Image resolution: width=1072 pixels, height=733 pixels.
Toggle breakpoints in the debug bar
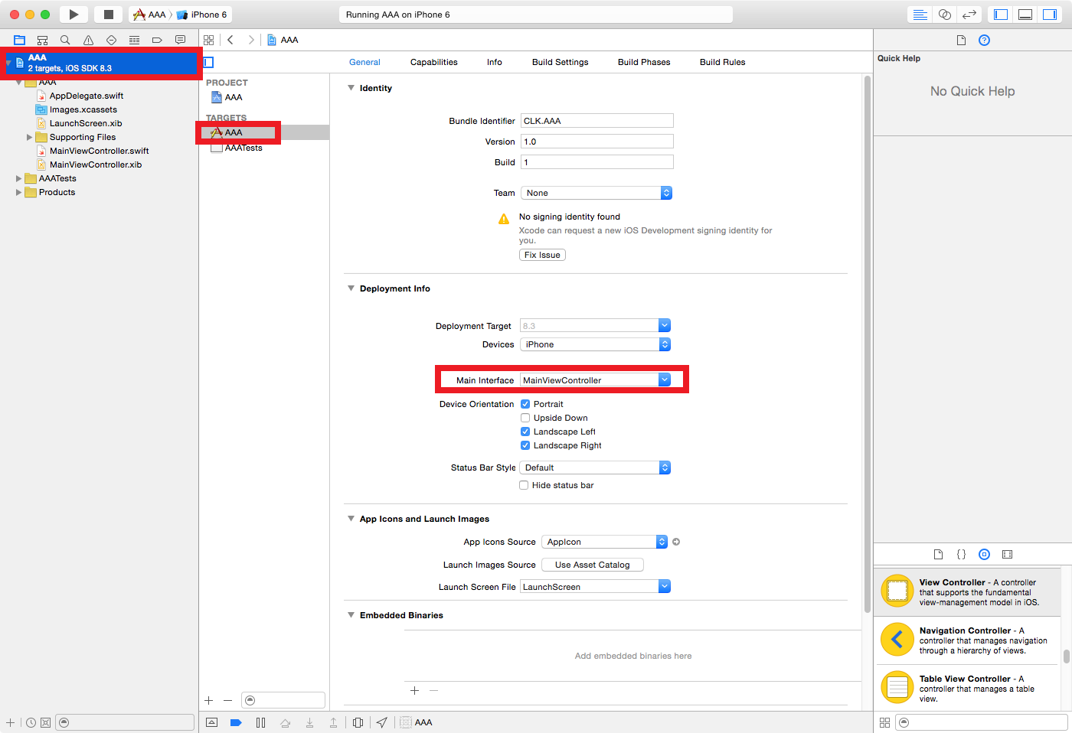click(x=236, y=722)
